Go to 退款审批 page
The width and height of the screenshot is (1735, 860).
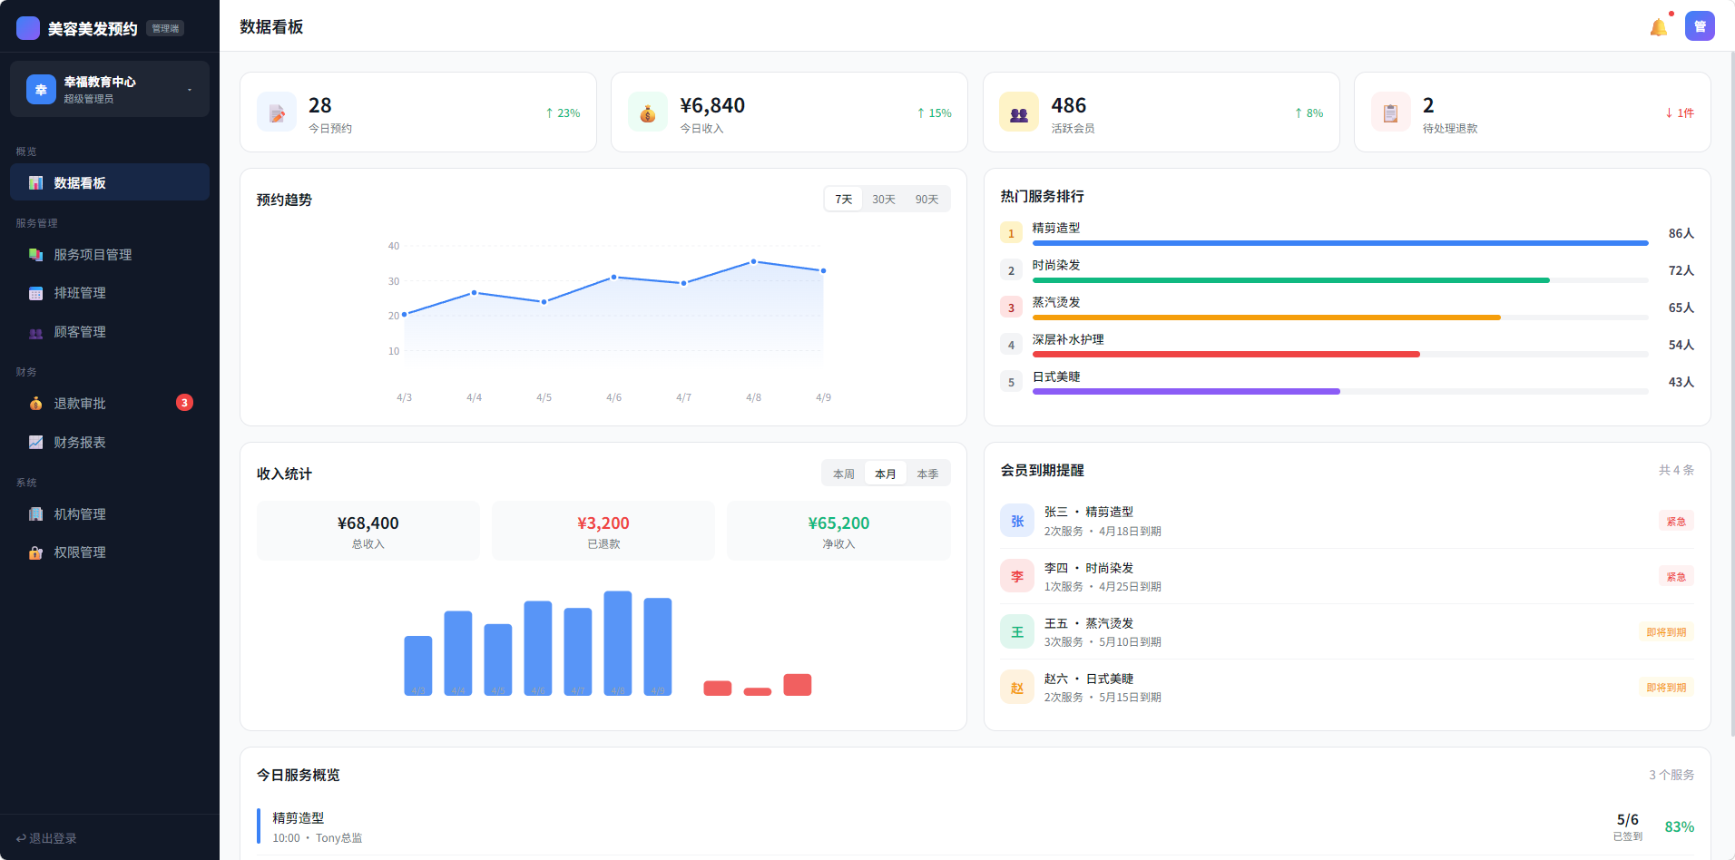[80, 404]
